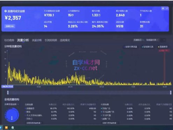This screenshot has width=173, height=130.
Task: Switch to the 综合趋势 tab
Action: pyautogui.click(x=9, y=40)
